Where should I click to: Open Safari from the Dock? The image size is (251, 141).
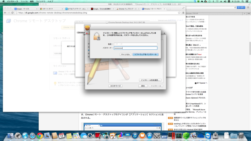point(32,136)
